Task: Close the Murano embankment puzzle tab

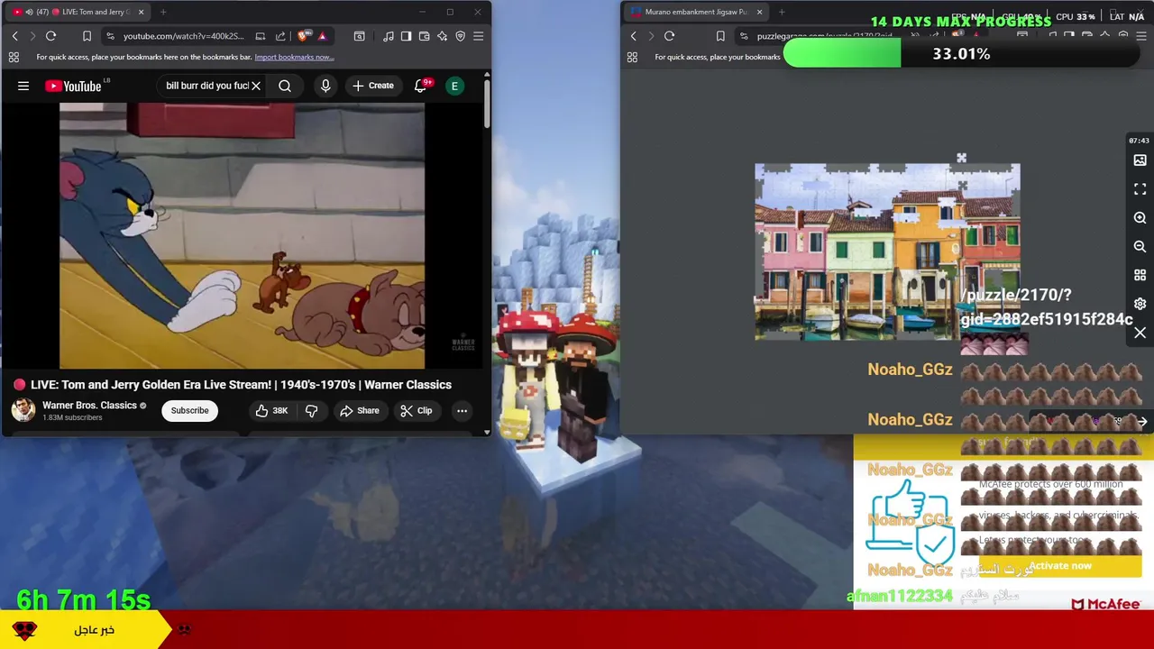Action: [759, 12]
